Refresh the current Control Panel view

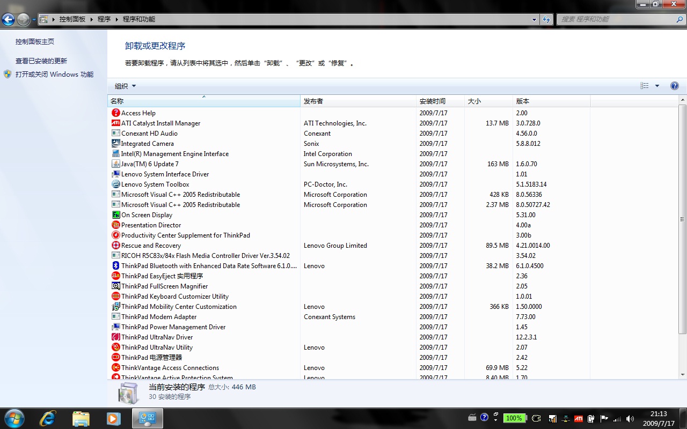(546, 19)
